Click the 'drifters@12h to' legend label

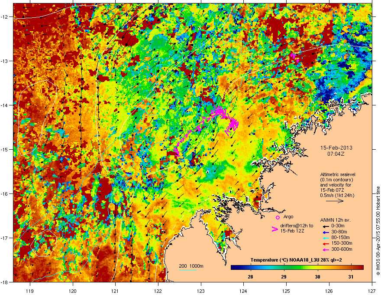(x=297, y=226)
